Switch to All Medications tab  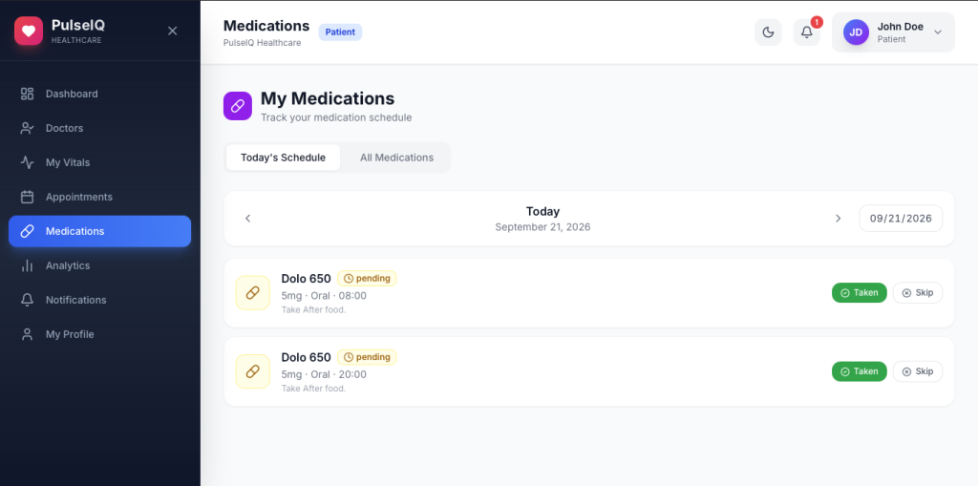click(396, 158)
